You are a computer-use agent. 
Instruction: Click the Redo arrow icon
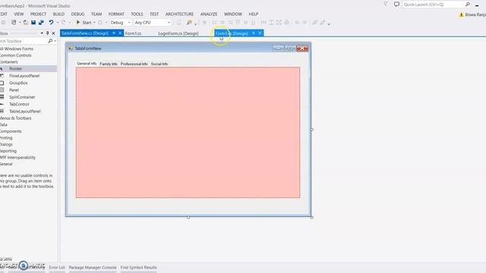(63, 22)
